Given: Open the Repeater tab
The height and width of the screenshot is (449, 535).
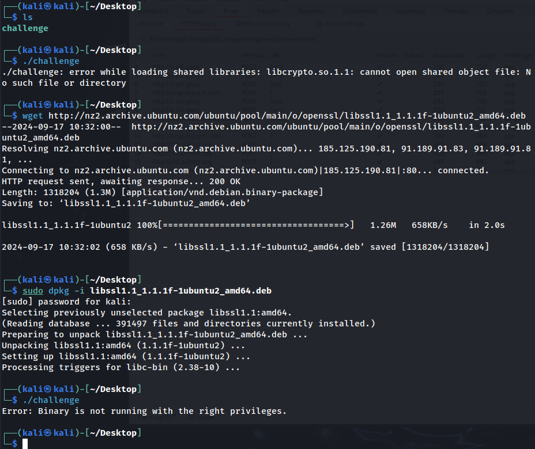Looking at the screenshot, I should pyautogui.click(x=311, y=11).
